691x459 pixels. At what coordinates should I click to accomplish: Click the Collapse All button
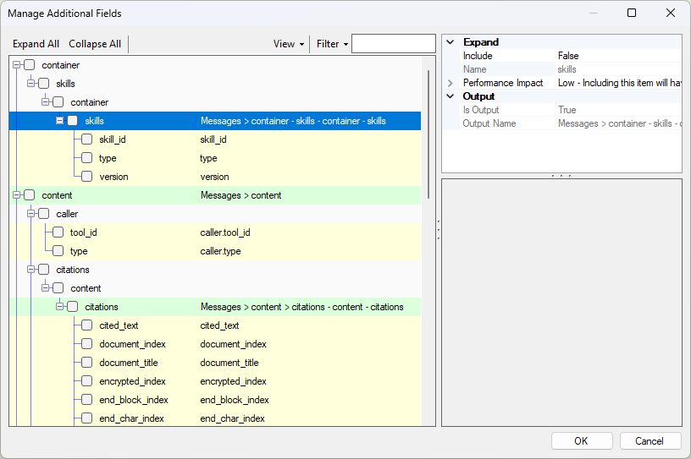[95, 44]
